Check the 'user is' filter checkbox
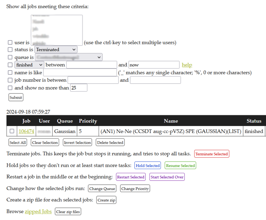The height and width of the screenshot is (220, 266). click(10, 42)
